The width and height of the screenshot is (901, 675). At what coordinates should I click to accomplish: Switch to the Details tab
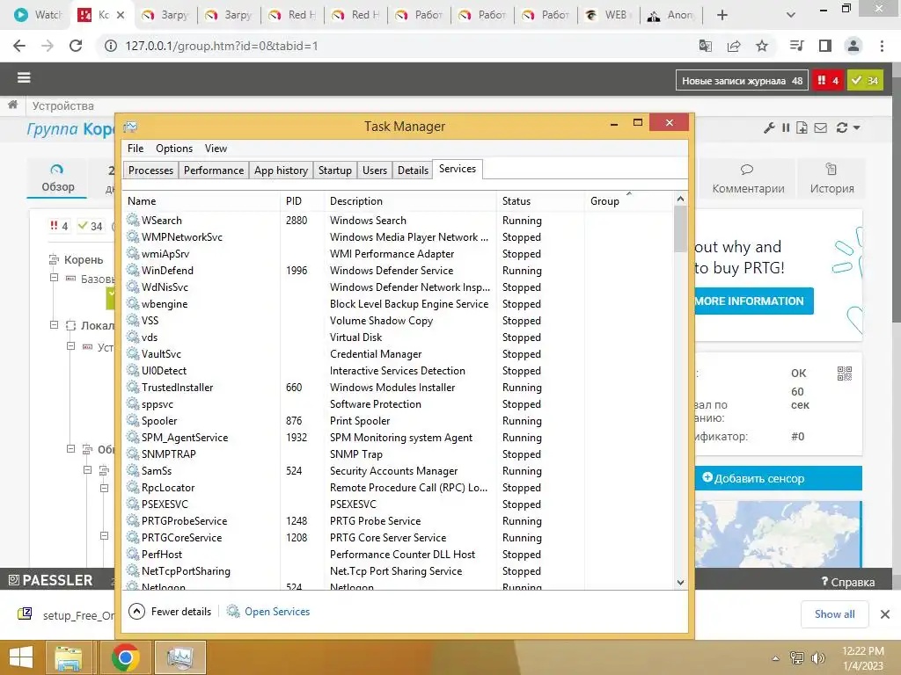point(414,171)
